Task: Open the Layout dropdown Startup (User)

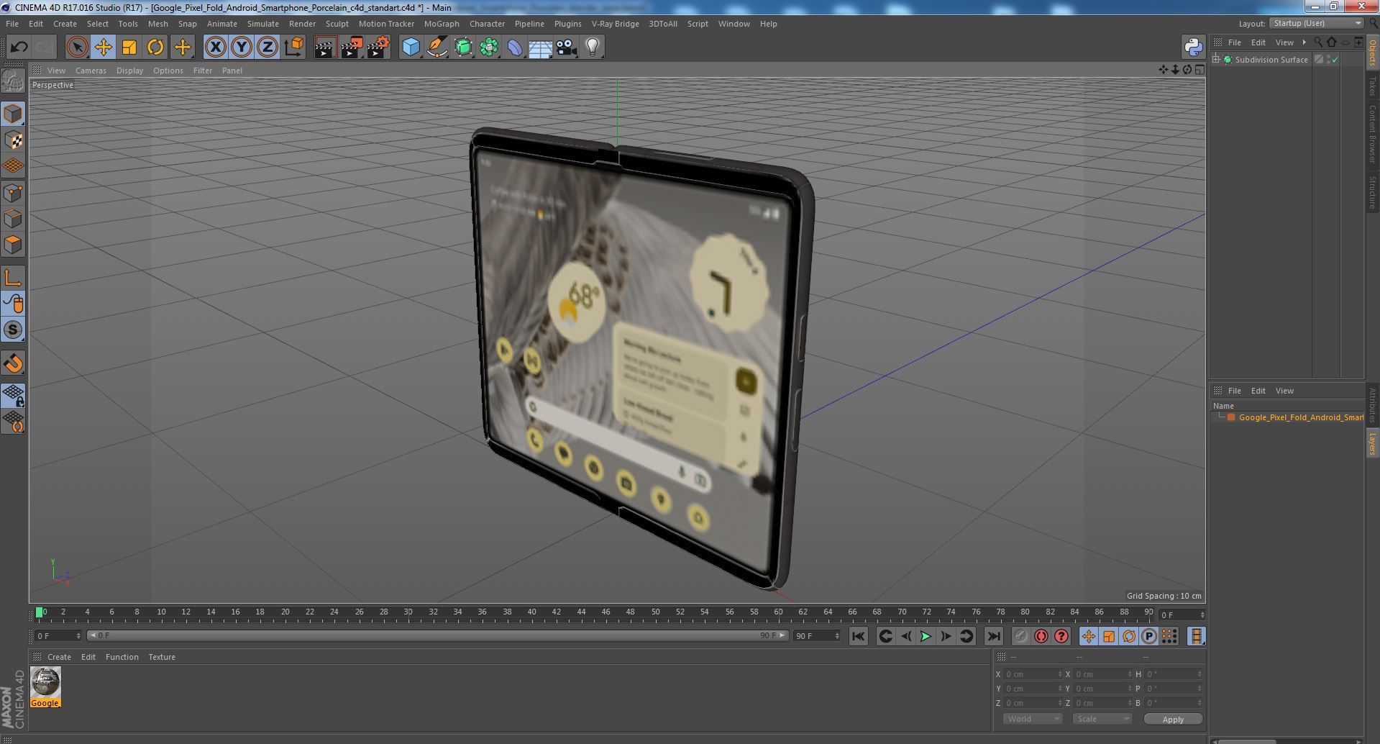Action: click(x=1316, y=23)
